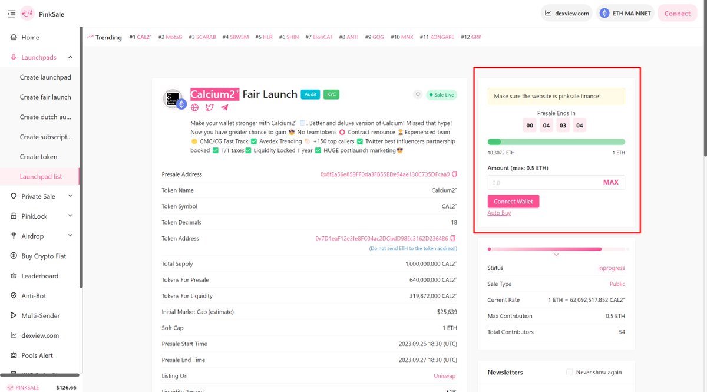Click the pink status progress bar
Screen dimensions: 707x392
pyautogui.click(x=556, y=249)
